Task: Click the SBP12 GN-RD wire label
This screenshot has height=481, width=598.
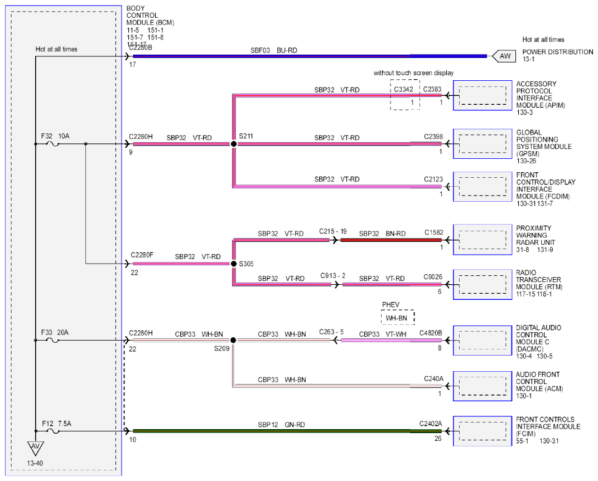Action: click(x=281, y=425)
